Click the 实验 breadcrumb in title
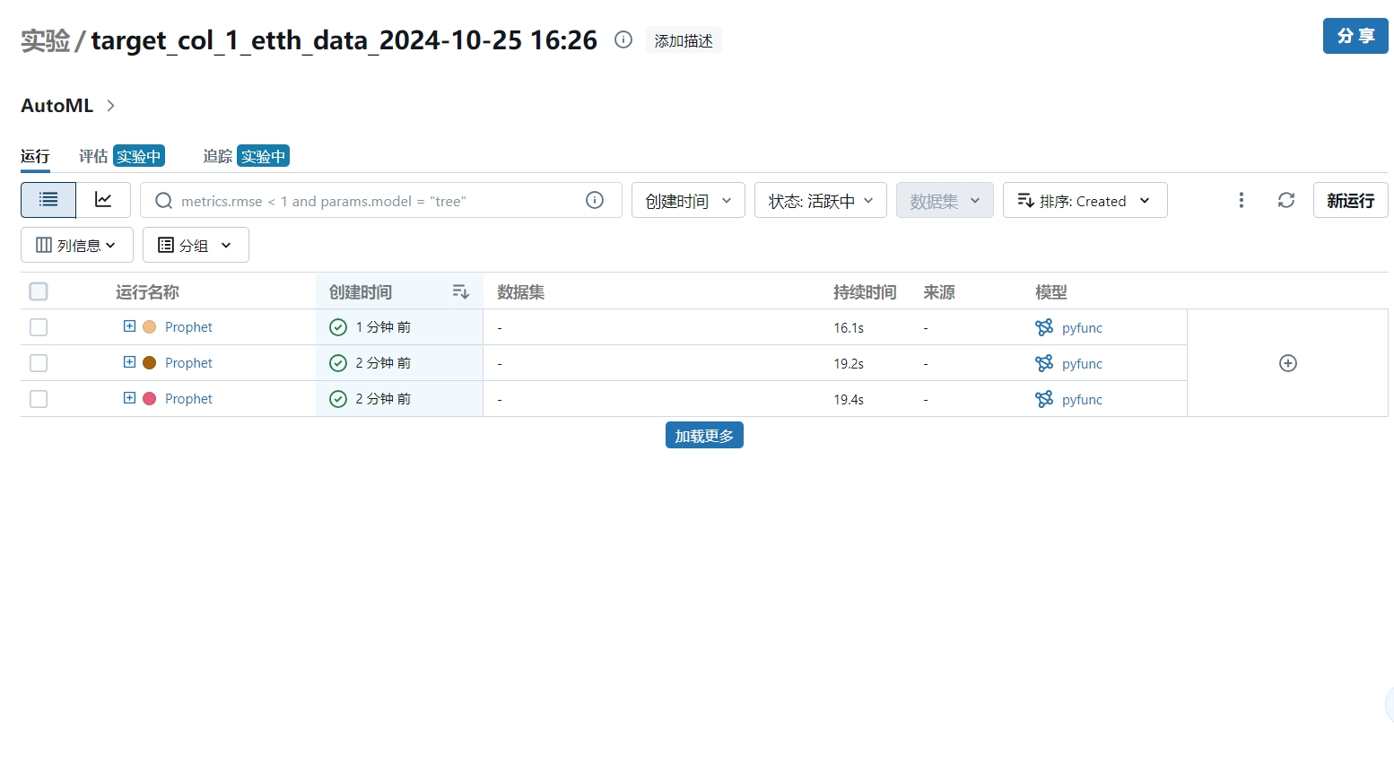 (x=45, y=40)
